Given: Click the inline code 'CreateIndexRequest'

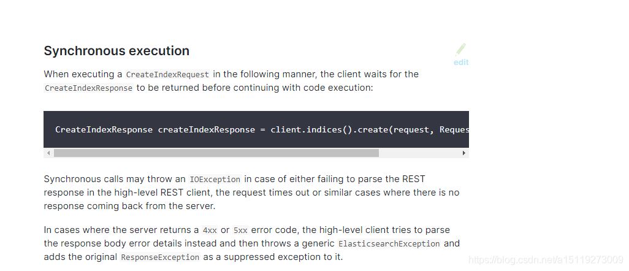Looking at the screenshot, I should click(x=167, y=75).
